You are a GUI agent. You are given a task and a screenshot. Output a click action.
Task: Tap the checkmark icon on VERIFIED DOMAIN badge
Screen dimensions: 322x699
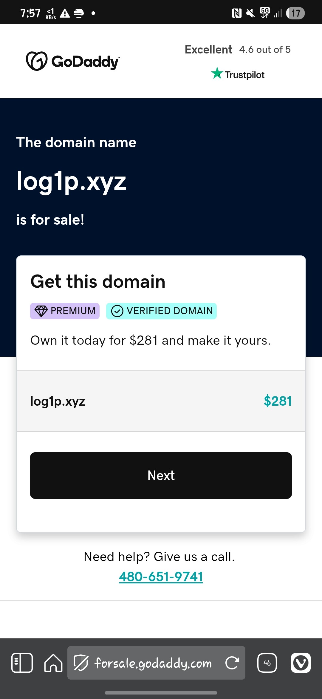click(x=117, y=311)
